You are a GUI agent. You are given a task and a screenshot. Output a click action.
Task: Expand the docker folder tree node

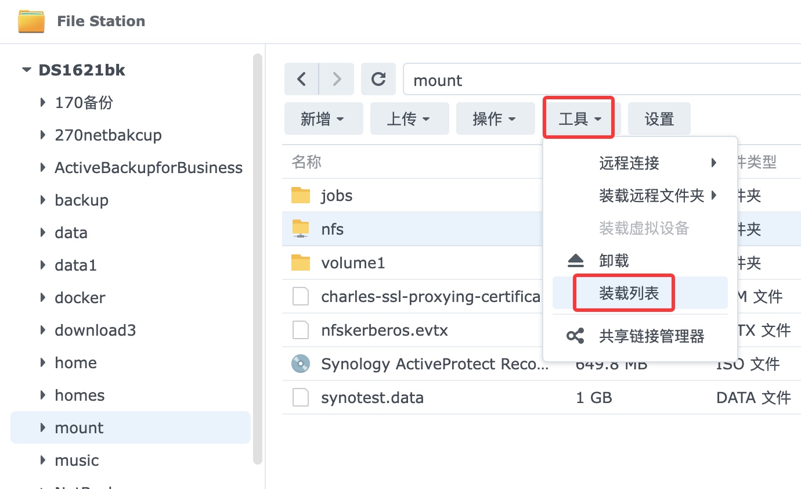coord(43,298)
